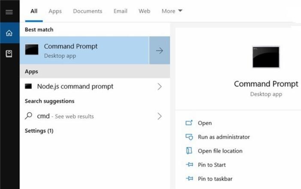Click the Node.js command prompt icon
The height and width of the screenshot is (189, 301).
coord(29,86)
